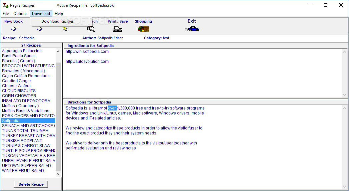Image resolution: width=349 pixels, height=191 pixels.
Task: Click the New Book open-book icon
Action: tap(14, 29)
